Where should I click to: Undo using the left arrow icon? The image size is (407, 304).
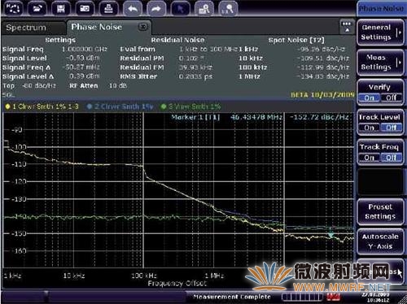click(x=133, y=8)
